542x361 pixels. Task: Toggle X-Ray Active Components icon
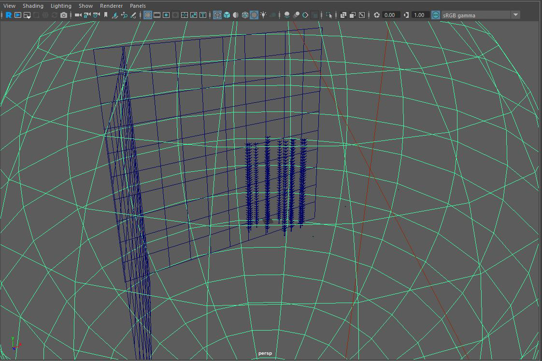tap(353, 15)
